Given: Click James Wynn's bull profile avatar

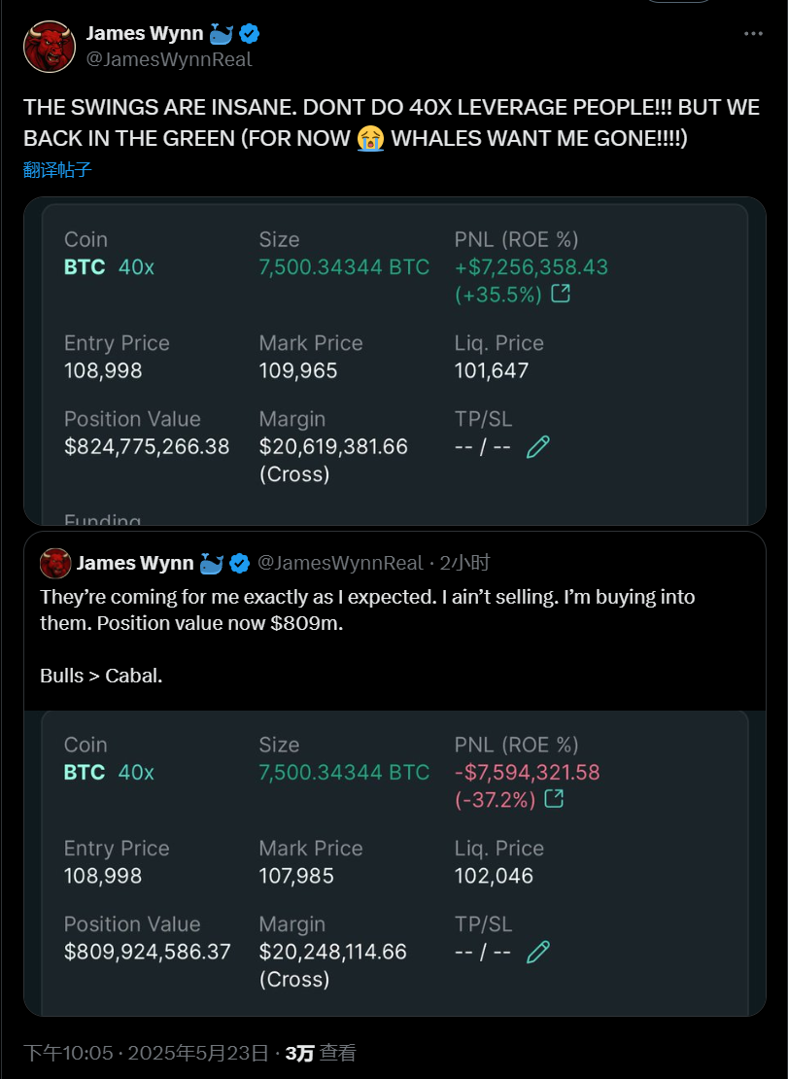Looking at the screenshot, I should click(50, 46).
